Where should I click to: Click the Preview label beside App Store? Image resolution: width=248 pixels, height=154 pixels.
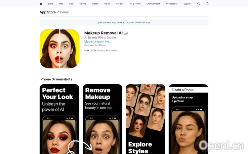[62, 12]
